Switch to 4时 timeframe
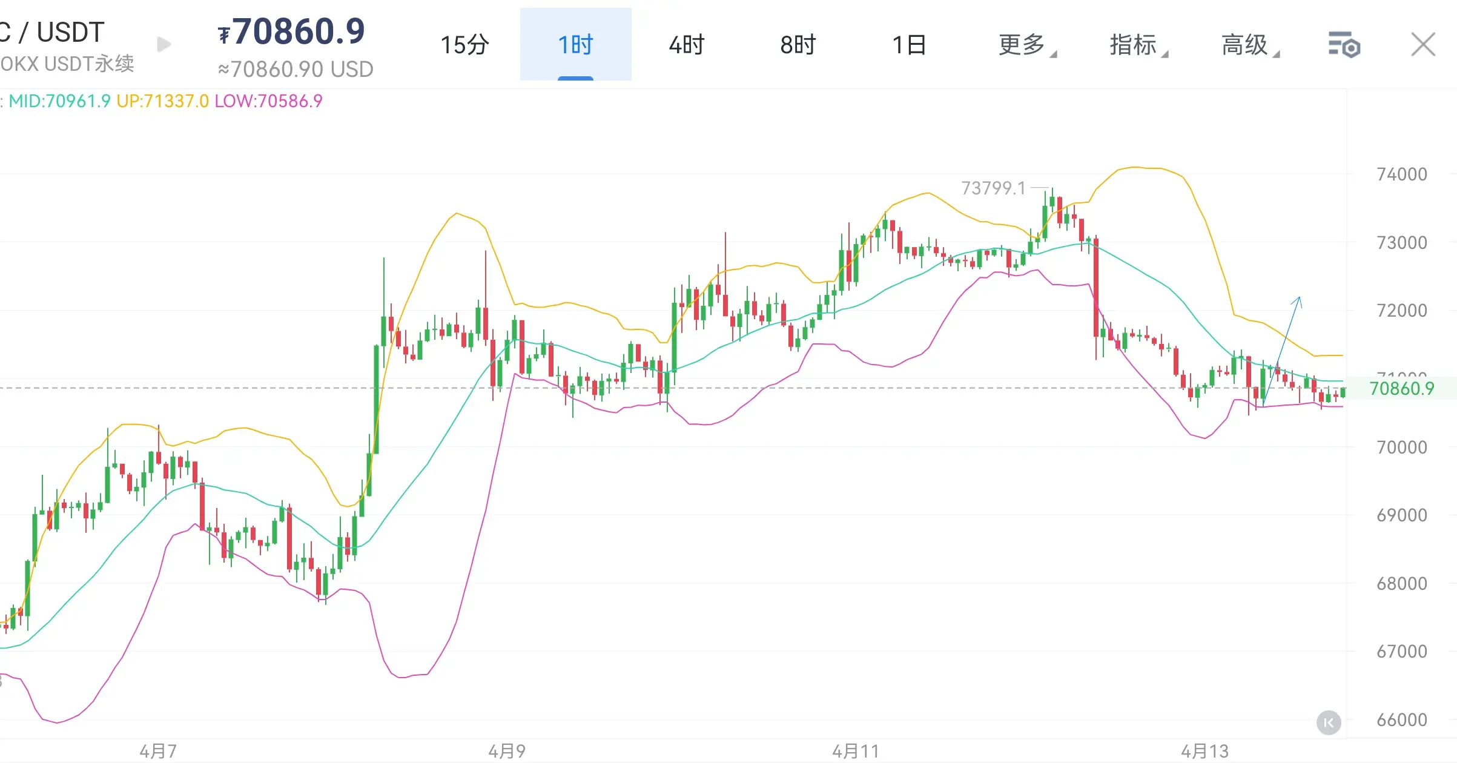This screenshot has width=1457, height=763. click(687, 45)
